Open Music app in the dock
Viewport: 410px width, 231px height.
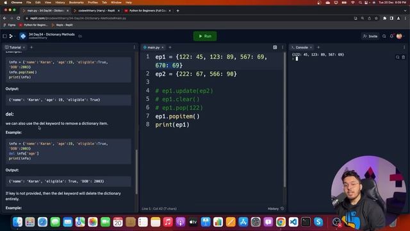[x=168, y=222]
